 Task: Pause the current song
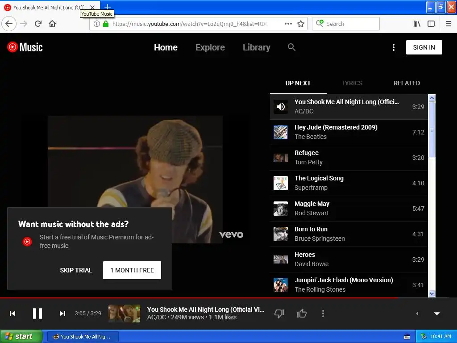[37, 314]
